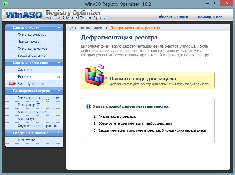Open the Система optimization item
The image size is (235, 175).
(x=34, y=70)
